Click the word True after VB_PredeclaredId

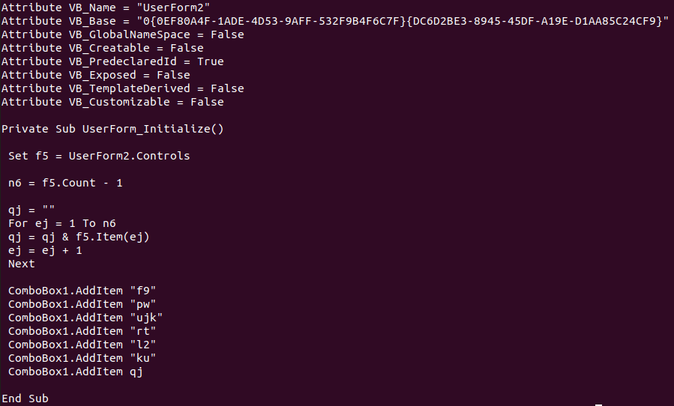(x=210, y=61)
